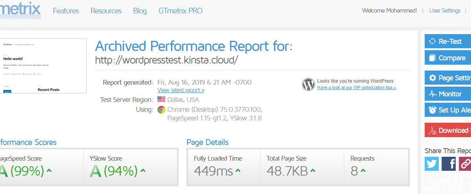Viewport: 471px width, 194px height.
Task: Click the Re-Test button
Action: tap(448, 41)
